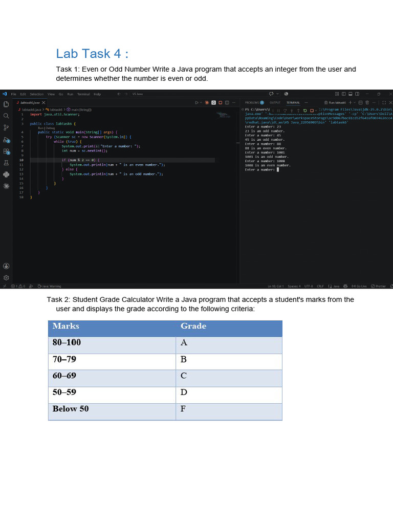Select the TERMINAL panel tab
Screen dimensions: 393x524
(293, 102)
